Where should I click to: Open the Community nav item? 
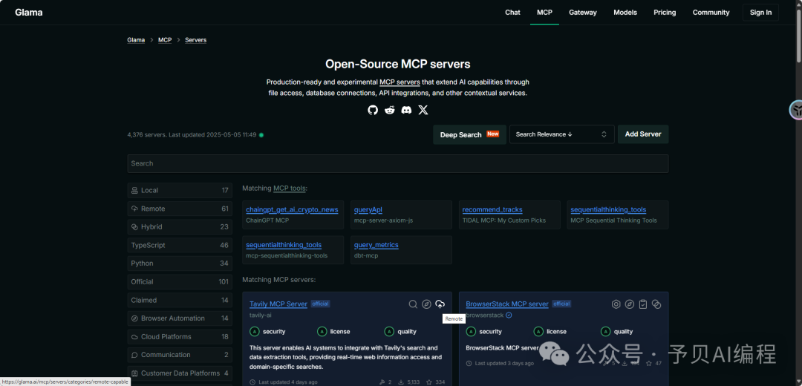[711, 13]
